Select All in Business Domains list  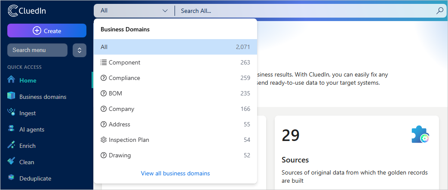point(175,47)
